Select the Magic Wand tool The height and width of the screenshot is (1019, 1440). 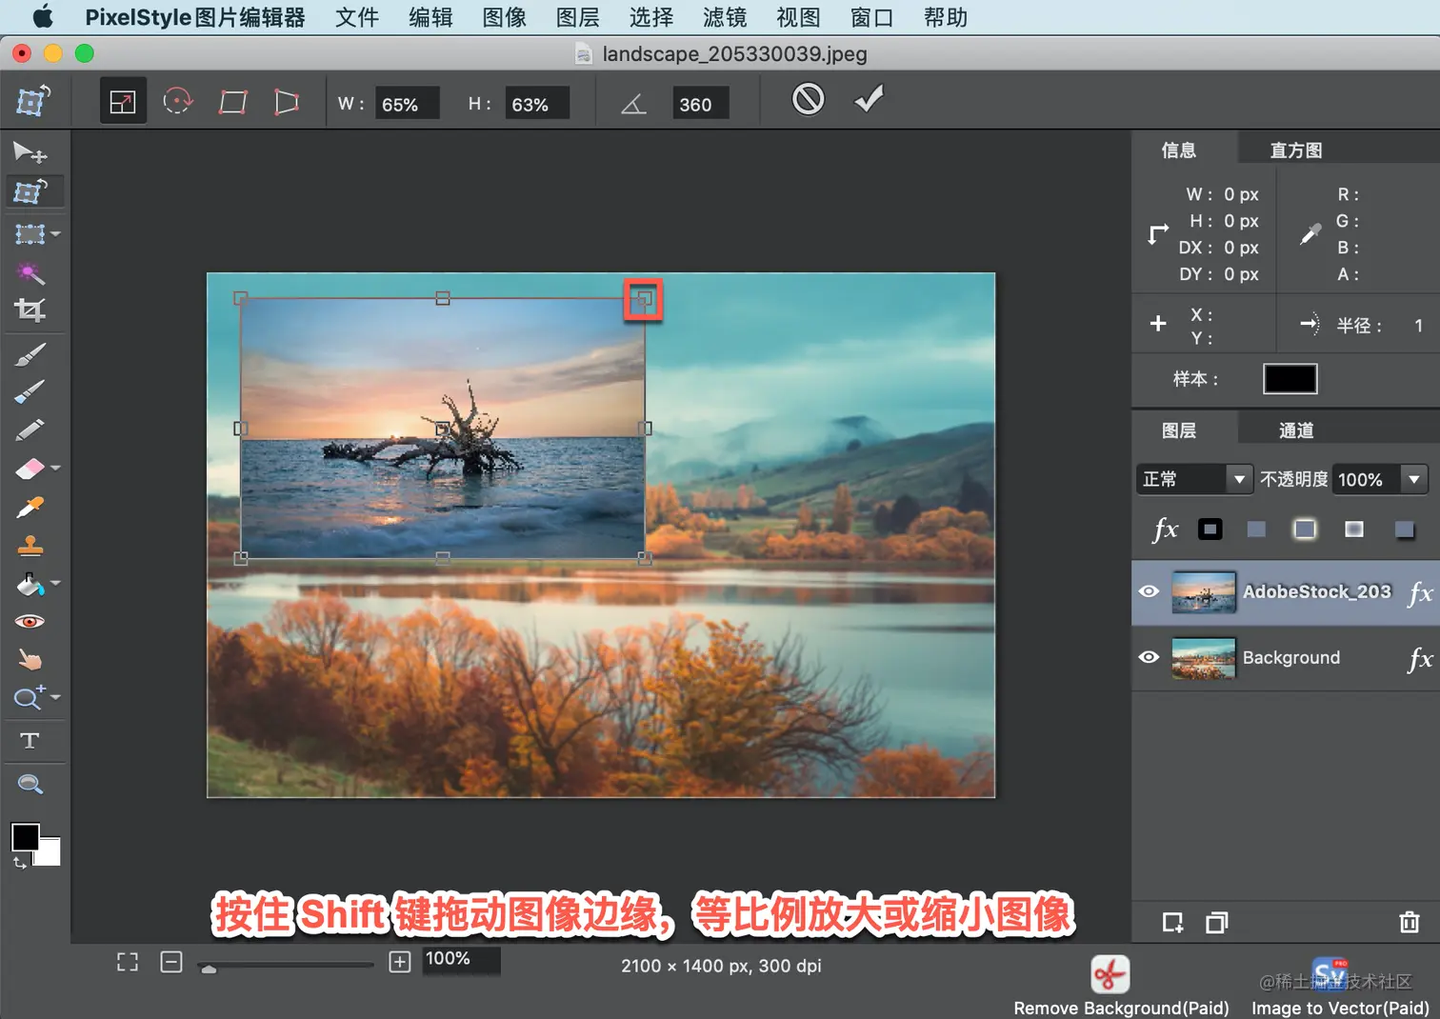click(30, 273)
